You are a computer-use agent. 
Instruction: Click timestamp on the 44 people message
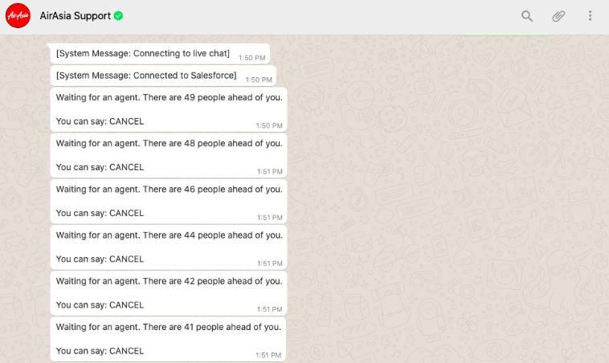pos(269,263)
